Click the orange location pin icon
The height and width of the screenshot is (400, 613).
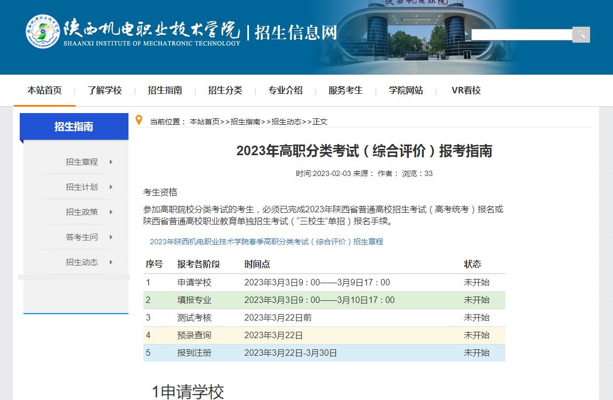click(139, 120)
